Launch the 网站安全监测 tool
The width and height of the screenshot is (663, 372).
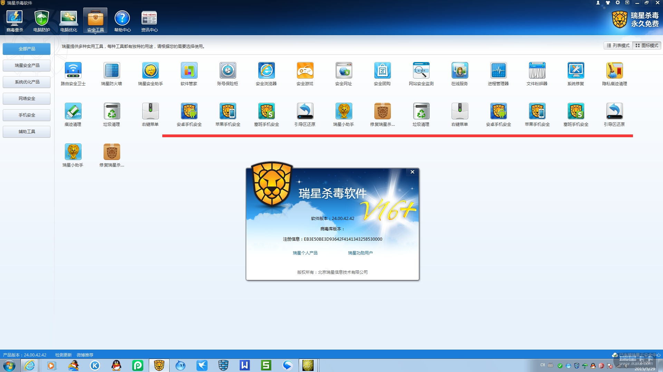coord(421,74)
